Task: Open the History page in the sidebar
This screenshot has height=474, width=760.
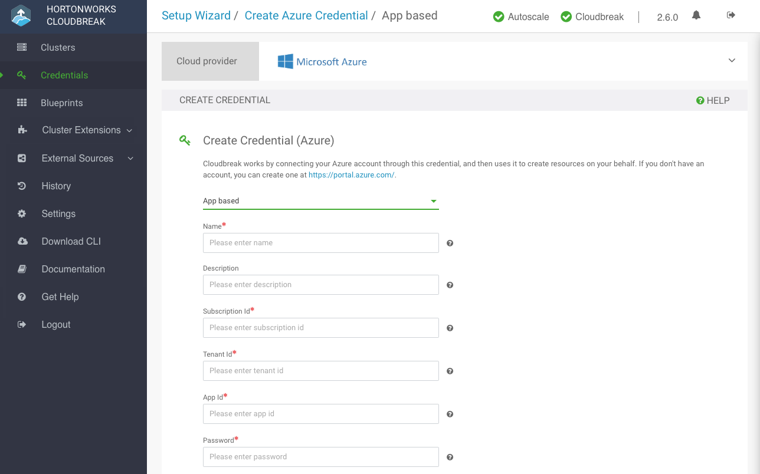Action: coord(56,186)
